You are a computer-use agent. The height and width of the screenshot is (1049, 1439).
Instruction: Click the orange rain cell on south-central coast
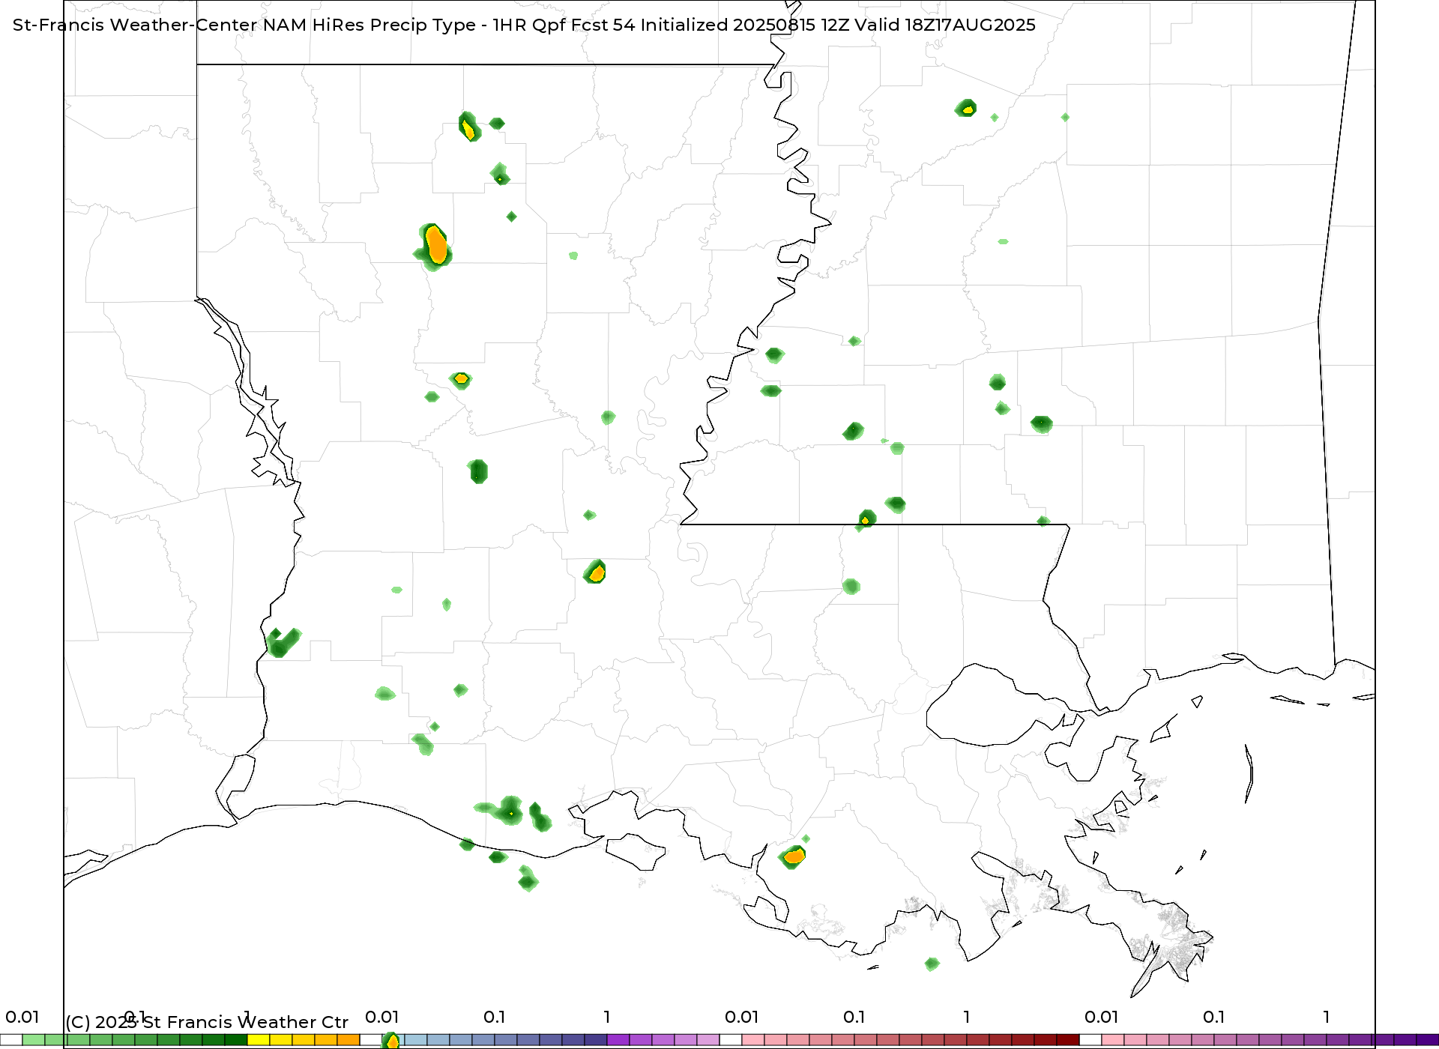click(x=794, y=856)
